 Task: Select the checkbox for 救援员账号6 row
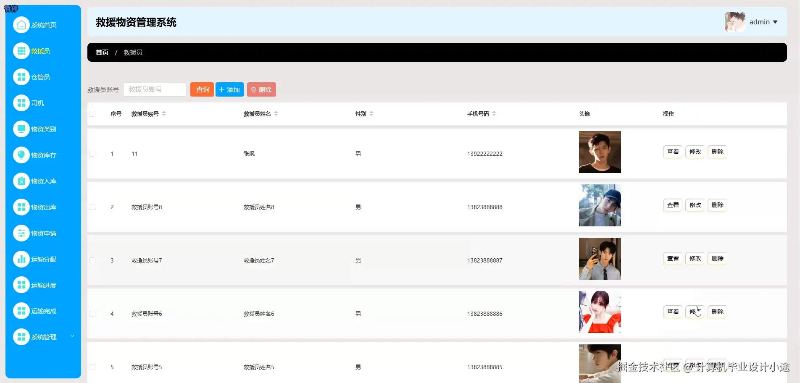point(92,314)
